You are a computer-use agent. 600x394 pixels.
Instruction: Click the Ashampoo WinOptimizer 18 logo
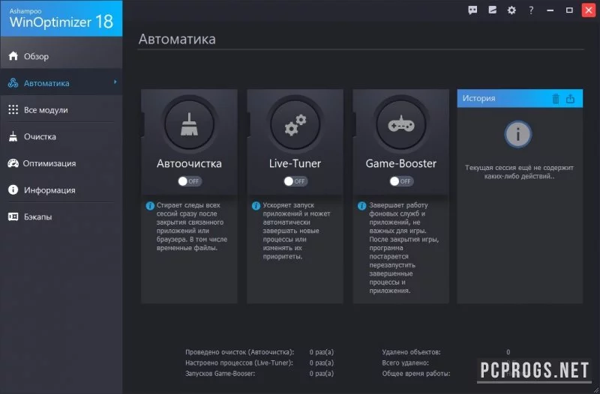click(61, 18)
